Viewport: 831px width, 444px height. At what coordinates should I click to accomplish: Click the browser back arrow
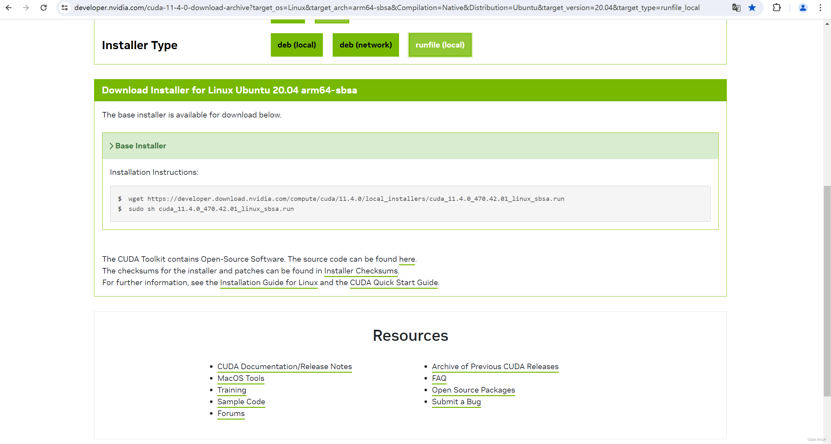[x=9, y=7]
